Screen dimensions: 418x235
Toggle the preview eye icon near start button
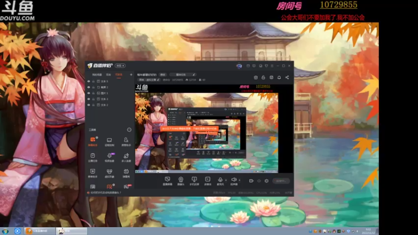click(x=259, y=181)
